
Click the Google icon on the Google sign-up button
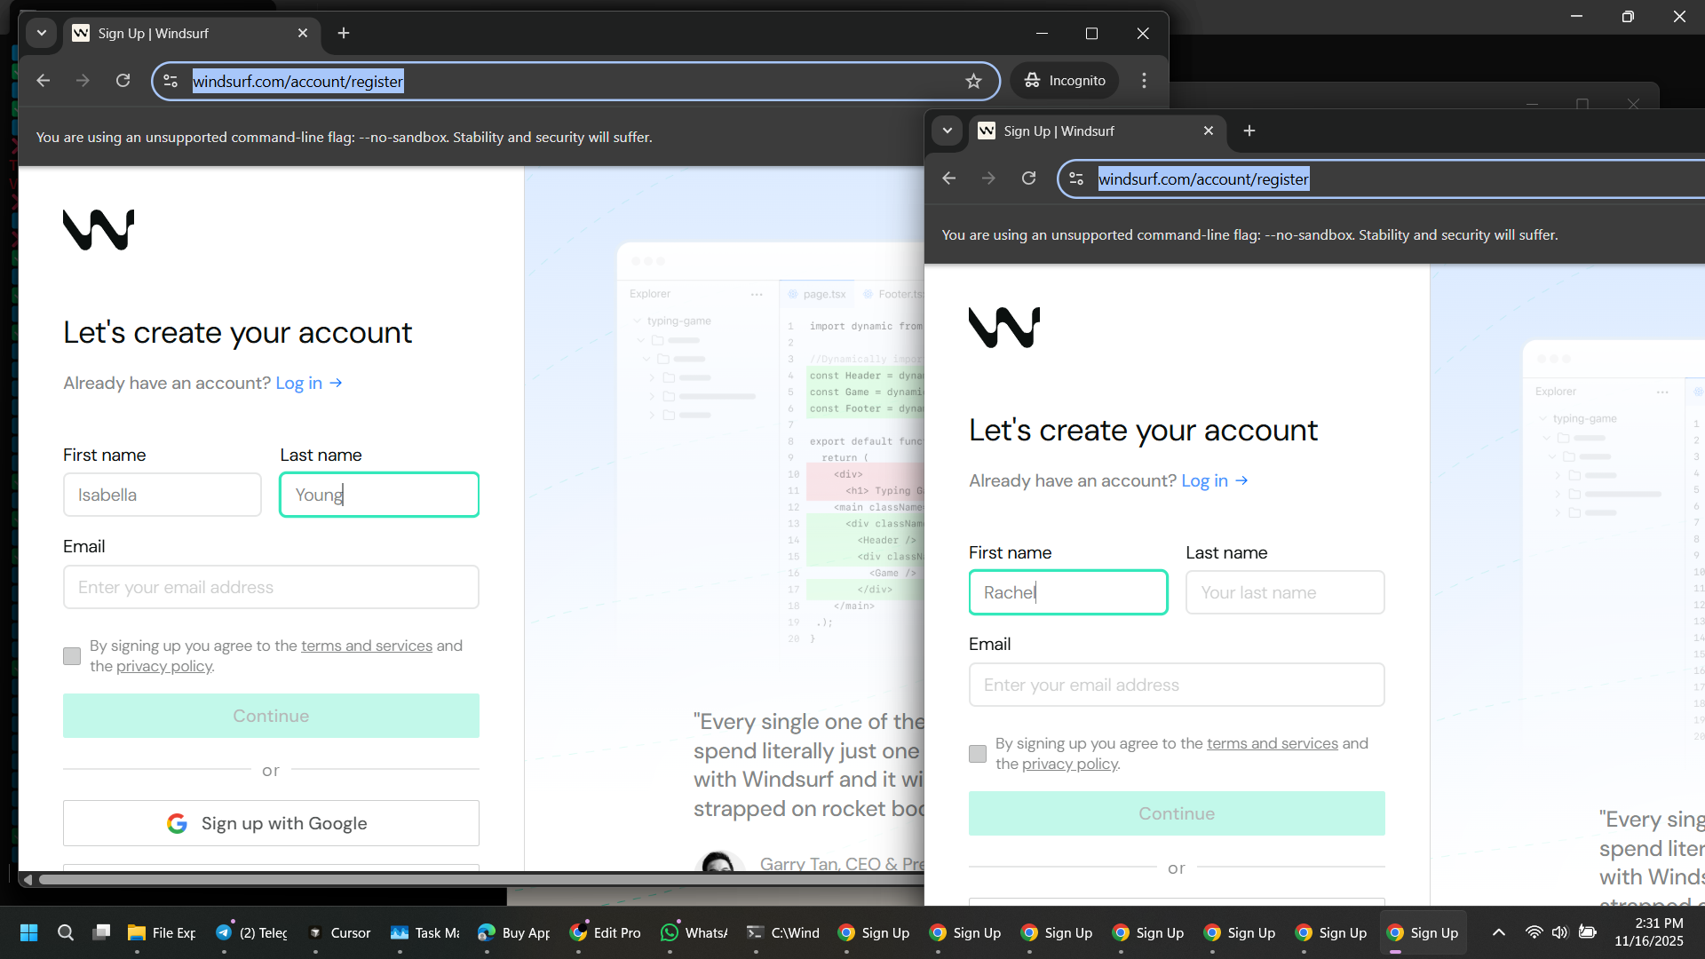(x=177, y=823)
